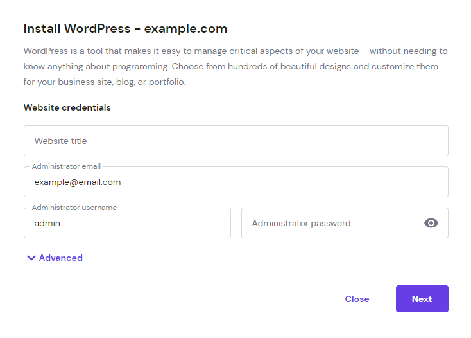Click the Install WordPress dialog title
This screenshot has width=471, height=338.
(125, 29)
